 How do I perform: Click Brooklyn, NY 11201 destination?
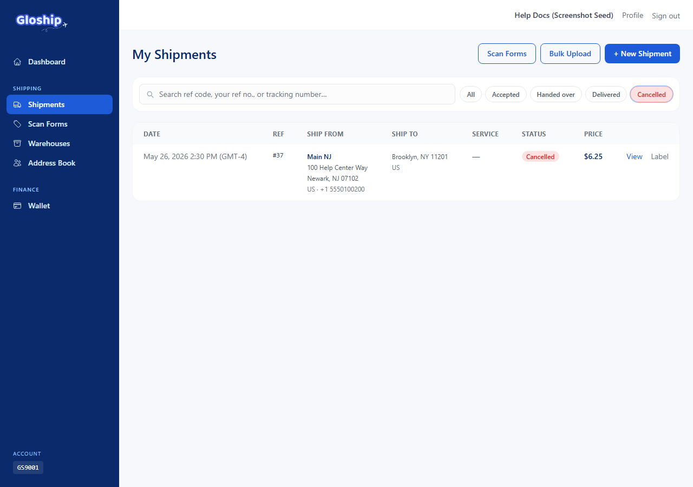tap(420, 157)
